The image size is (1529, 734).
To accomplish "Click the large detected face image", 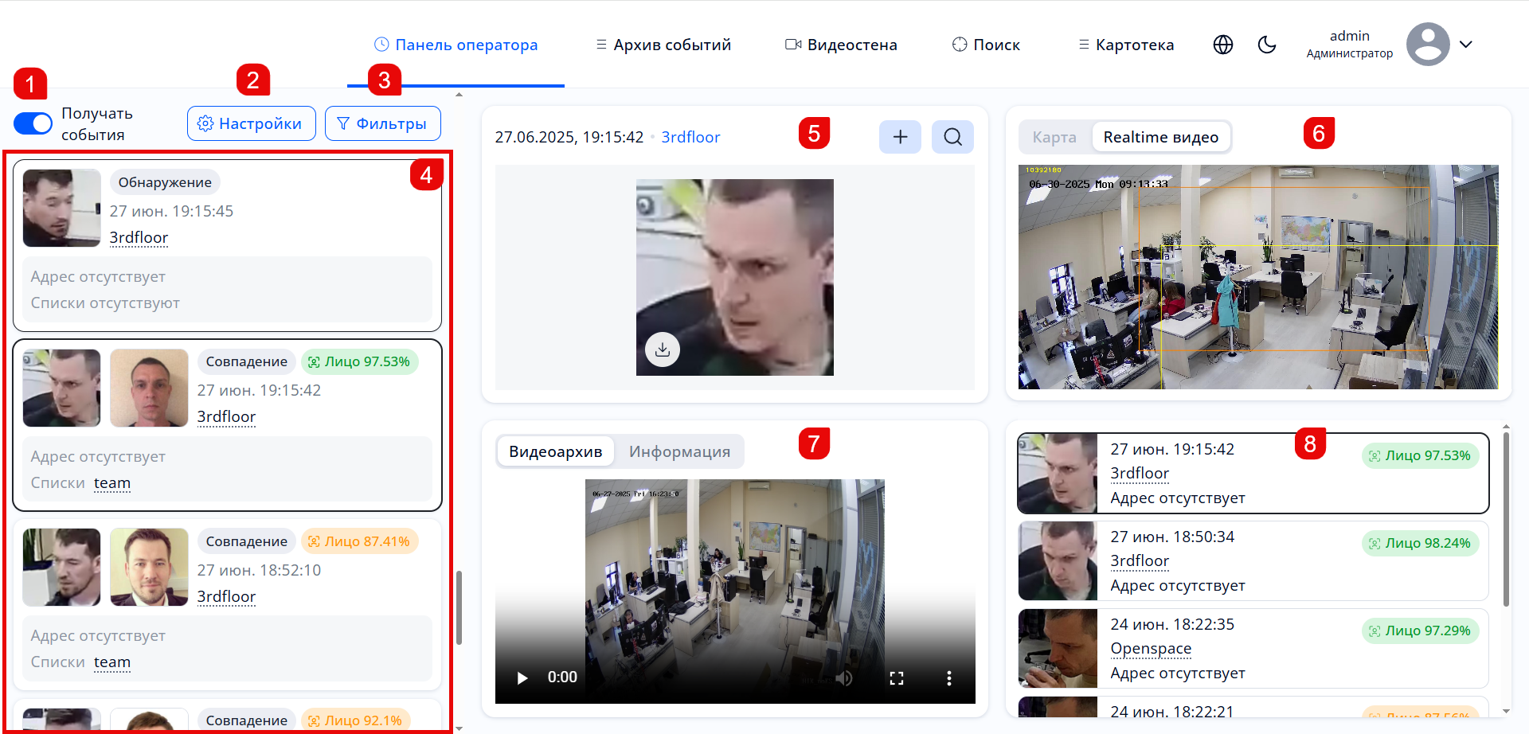I will (x=735, y=277).
